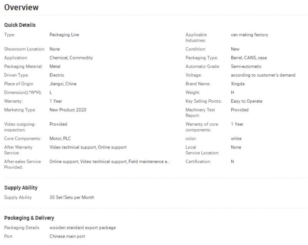The width and height of the screenshot is (308, 245).
Task: Click the Packaging & Delivery heading
Action: (x=29, y=218)
